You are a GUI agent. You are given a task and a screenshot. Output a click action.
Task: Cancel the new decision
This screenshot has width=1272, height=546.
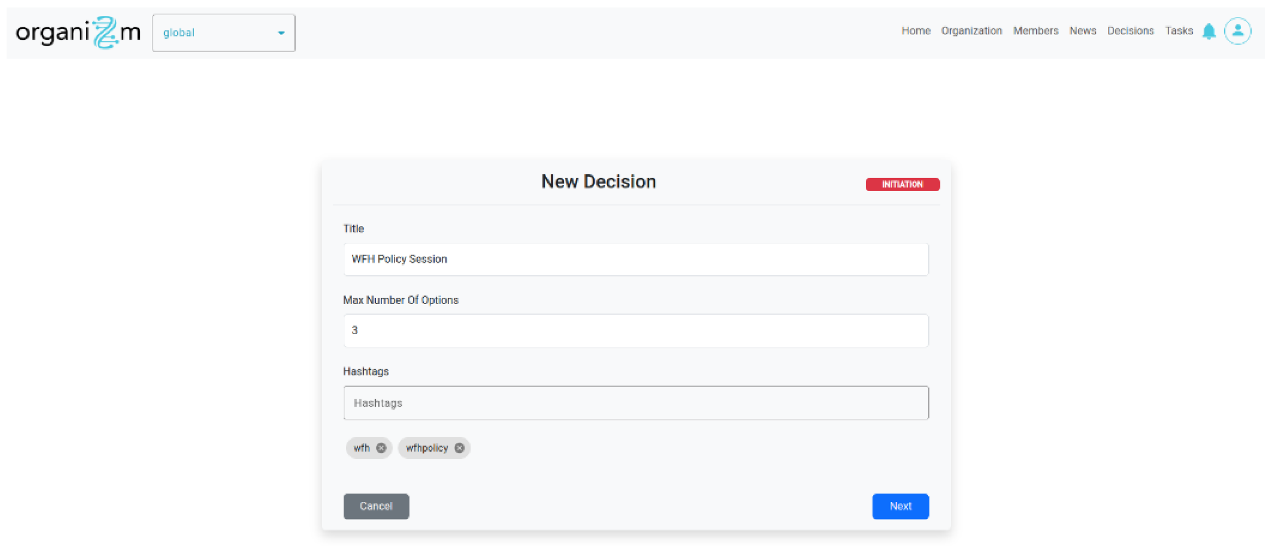pyautogui.click(x=376, y=506)
